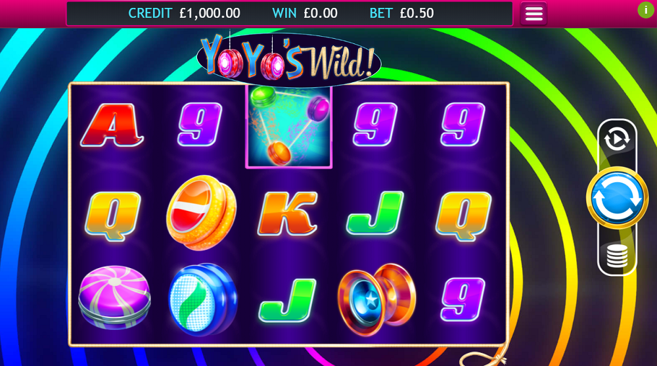Click the yellow Q in first reel

click(113, 216)
